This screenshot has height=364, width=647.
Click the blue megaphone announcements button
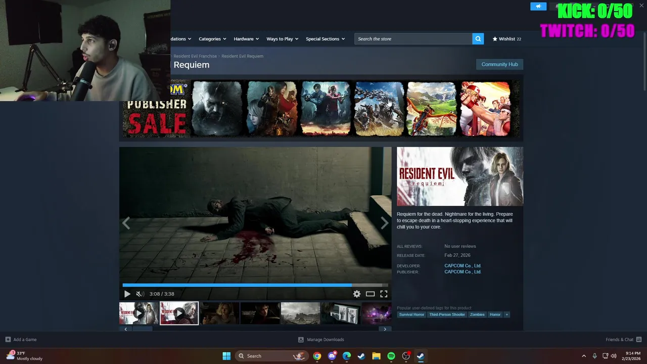[538, 6]
